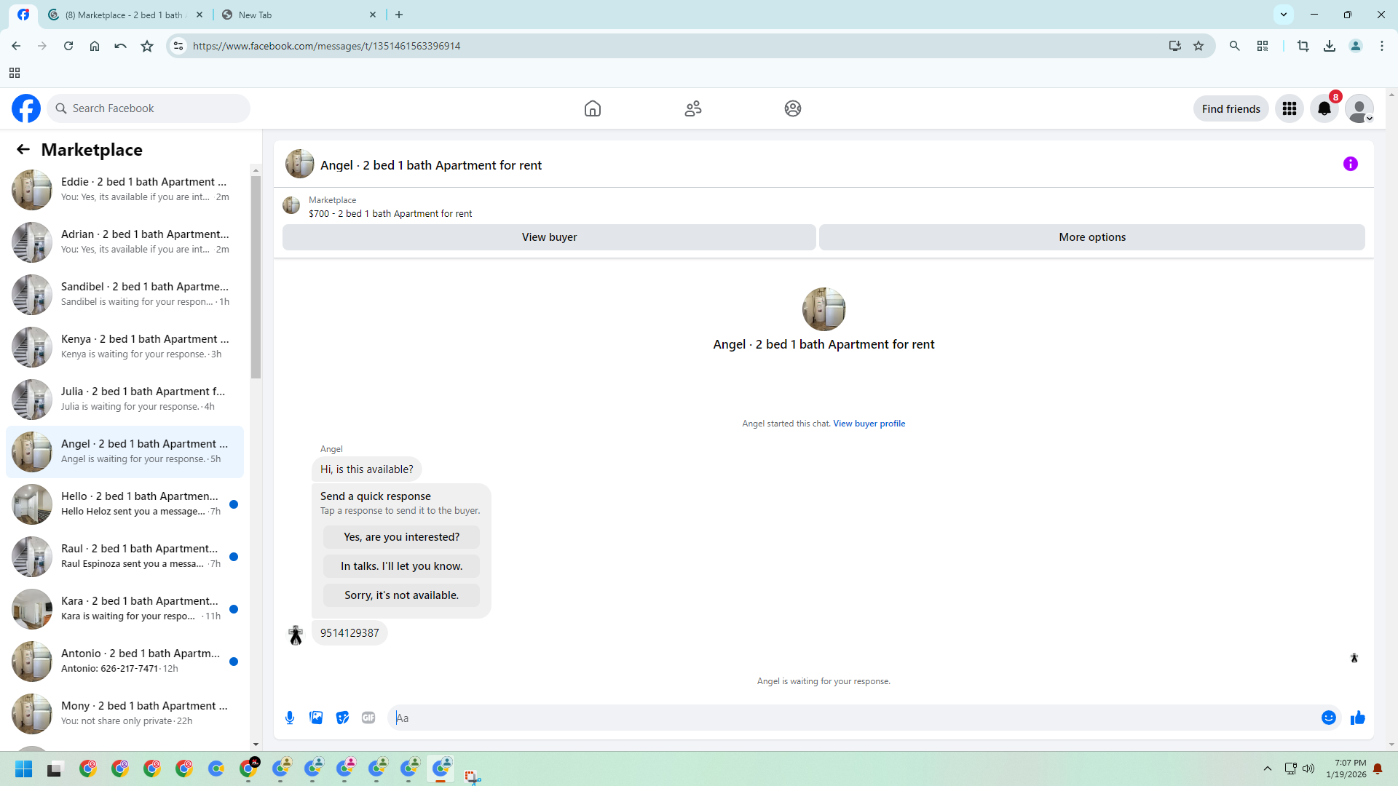Open the emoji picker in message box
This screenshot has width=1398, height=786.
1328,718
